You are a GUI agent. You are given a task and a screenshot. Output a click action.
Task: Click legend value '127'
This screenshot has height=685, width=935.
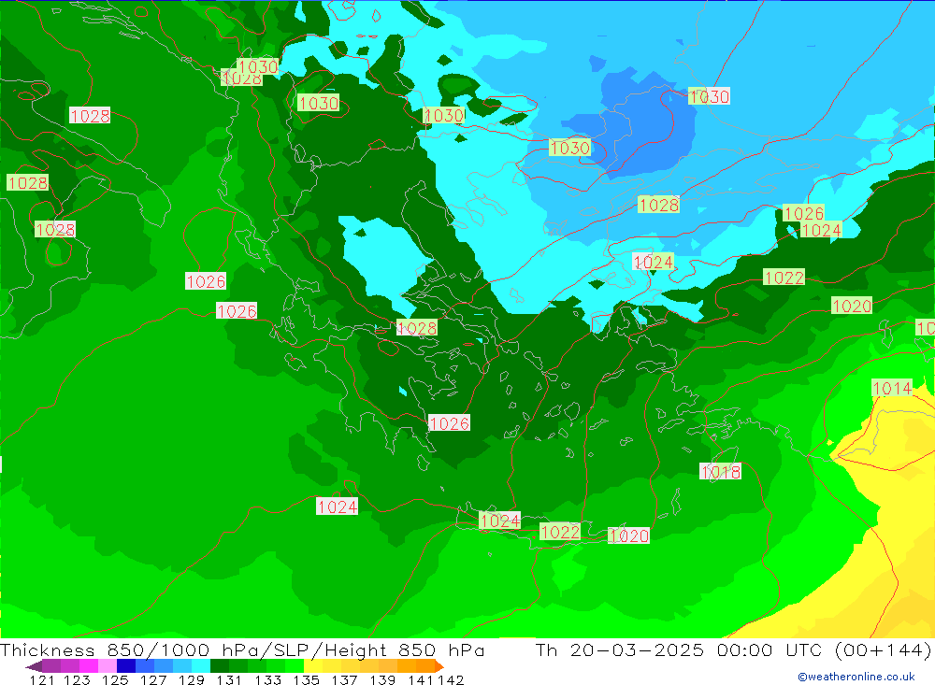click(153, 679)
